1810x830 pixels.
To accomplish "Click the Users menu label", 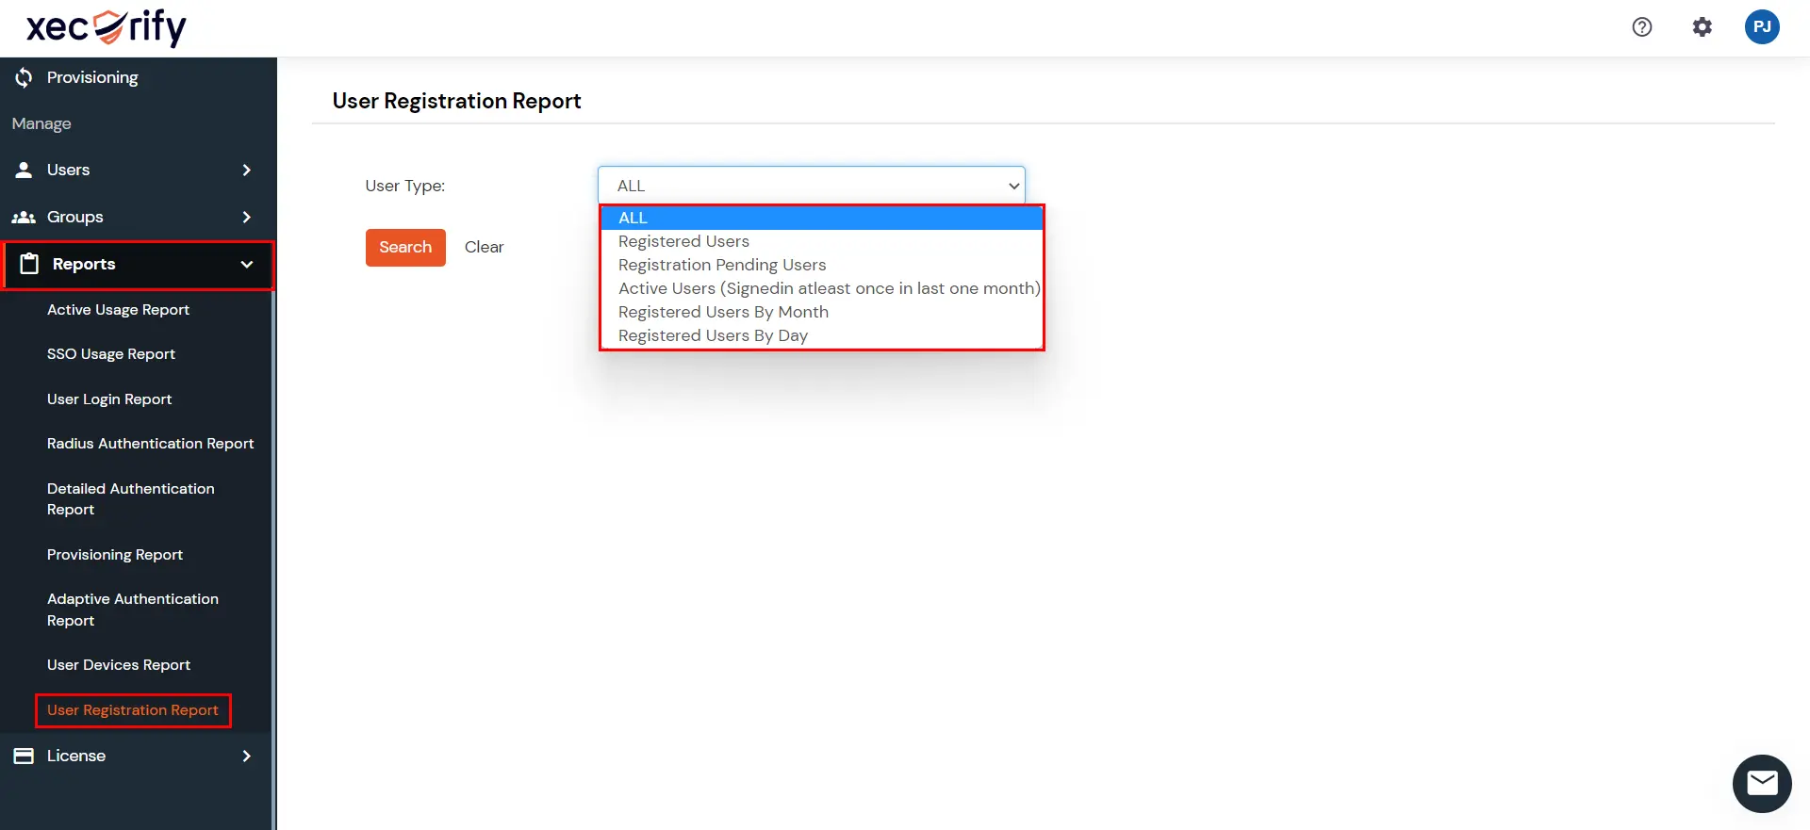I will 69,170.
